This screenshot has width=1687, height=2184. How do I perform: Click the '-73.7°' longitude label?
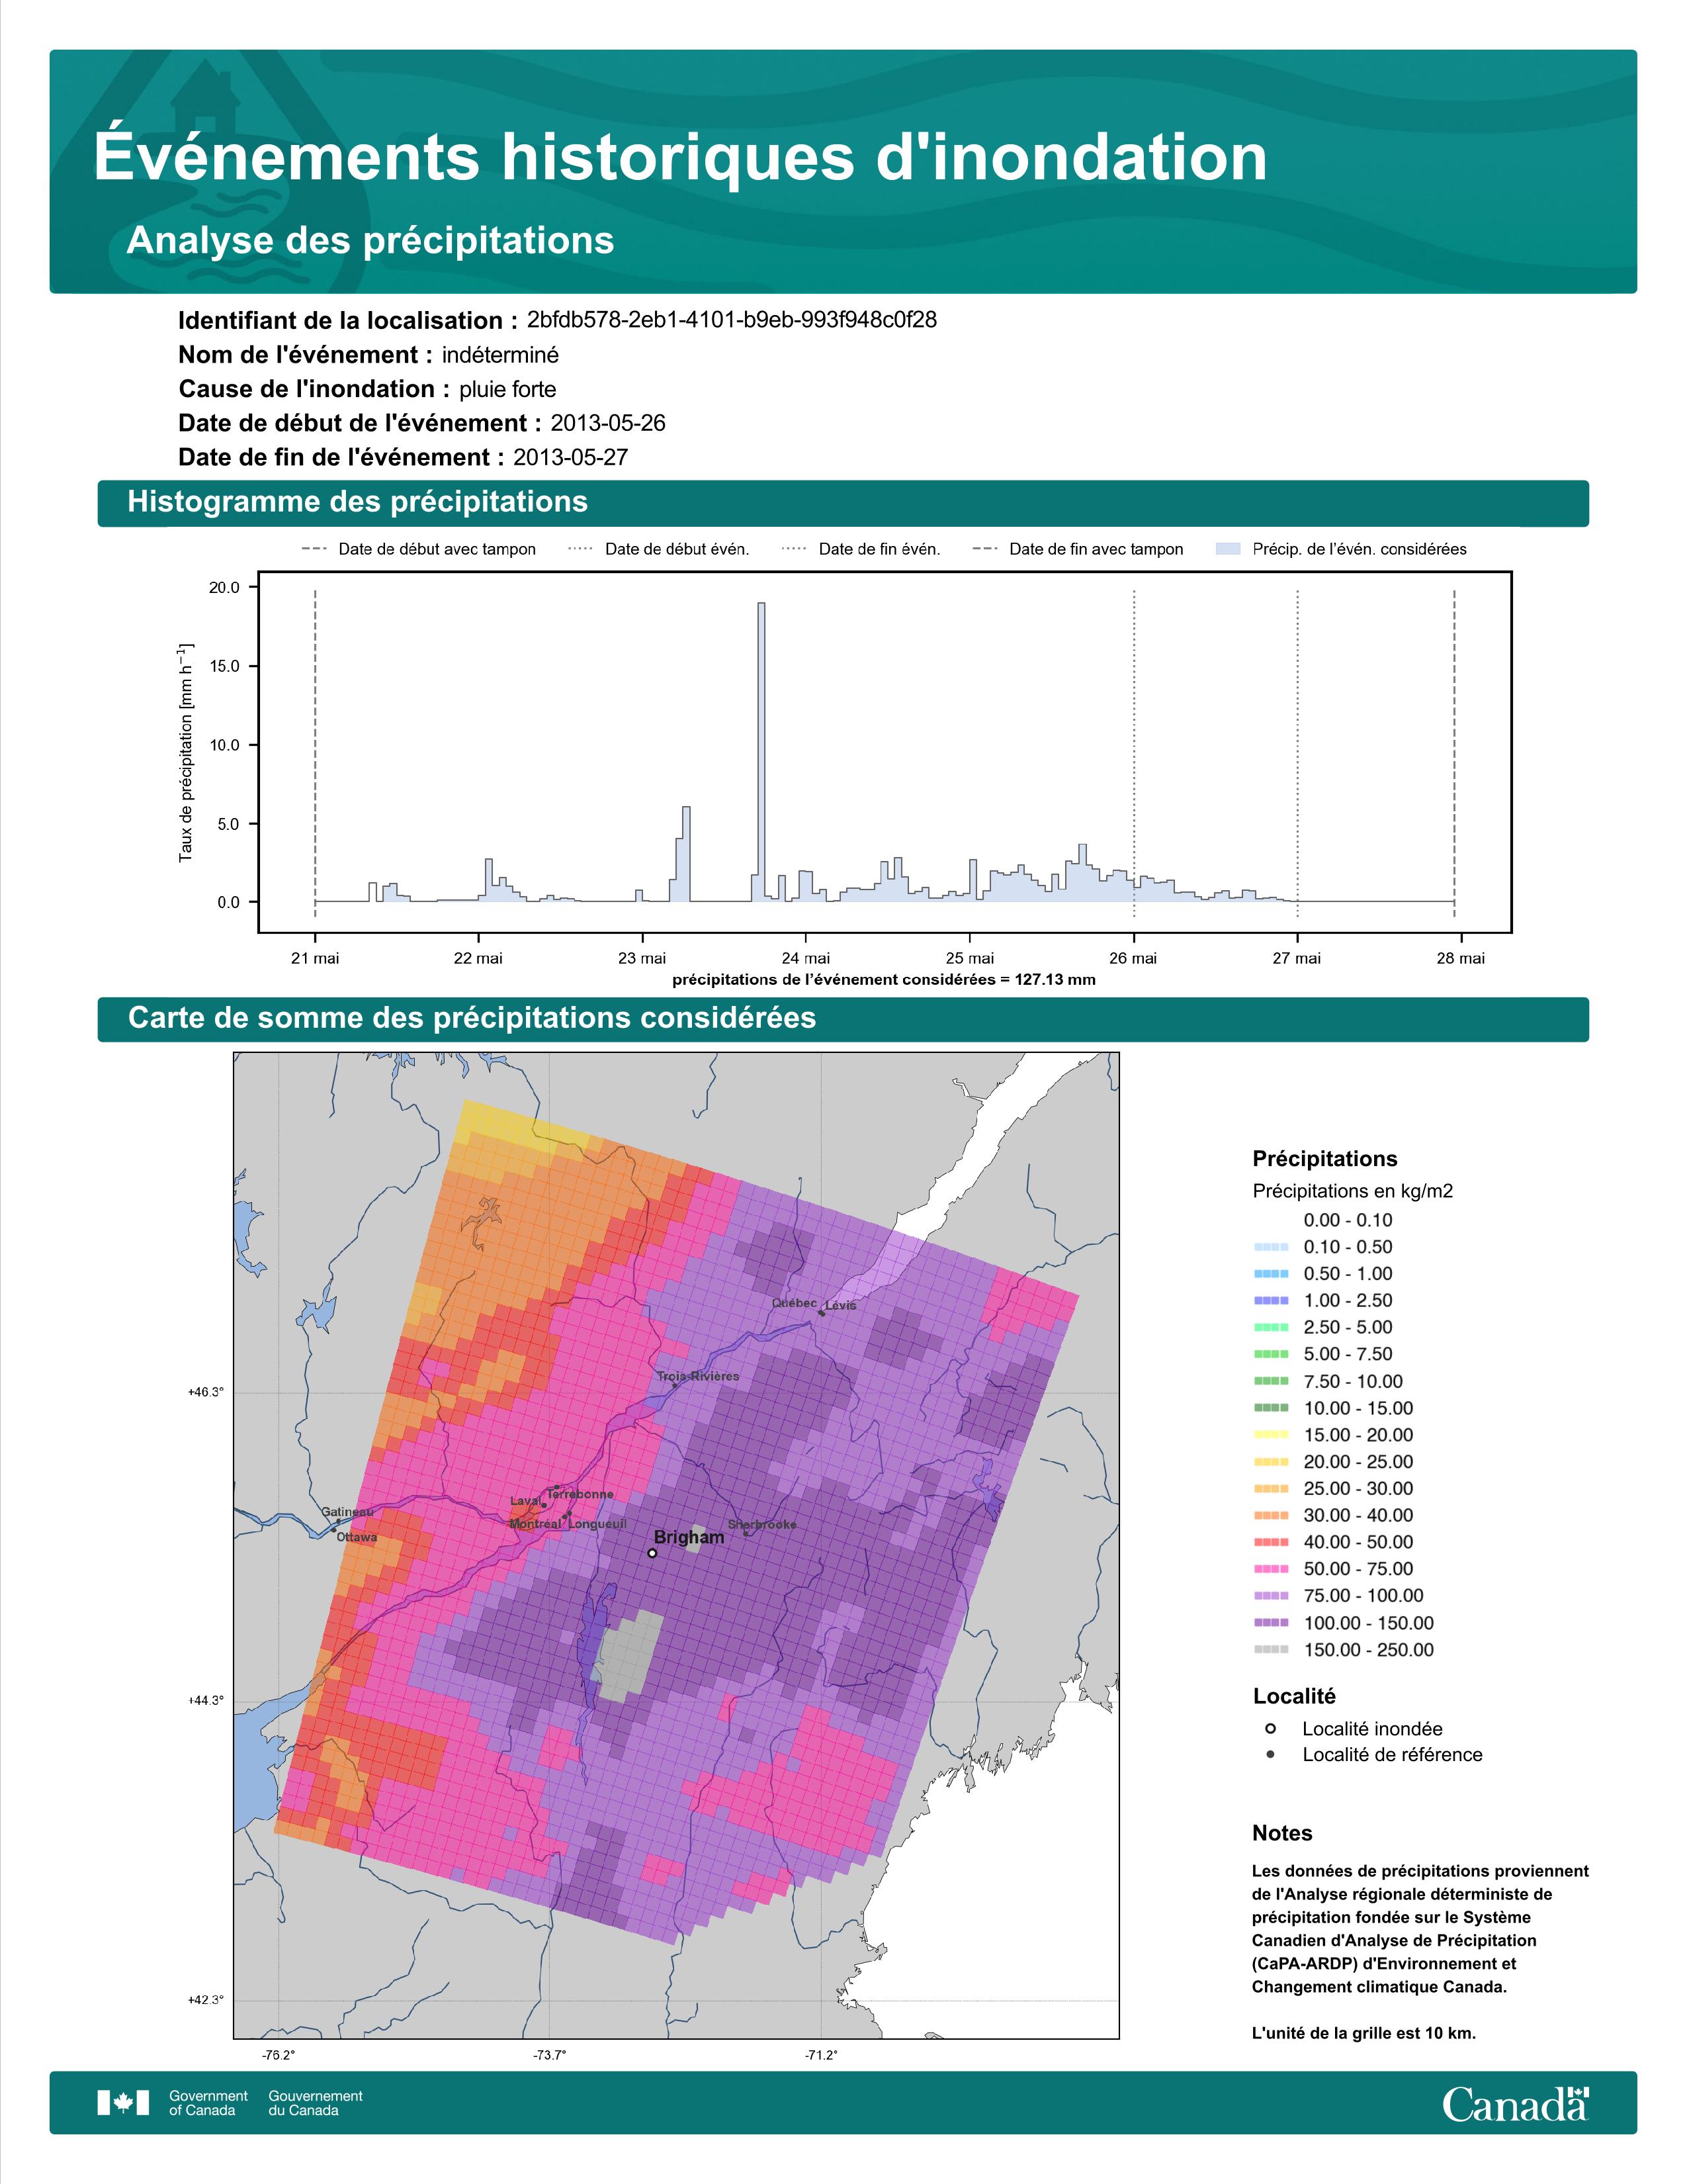click(x=550, y=2055)
